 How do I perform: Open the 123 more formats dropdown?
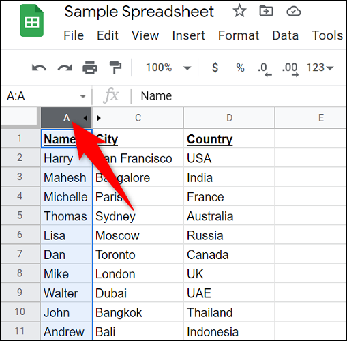tap(320, 68)
